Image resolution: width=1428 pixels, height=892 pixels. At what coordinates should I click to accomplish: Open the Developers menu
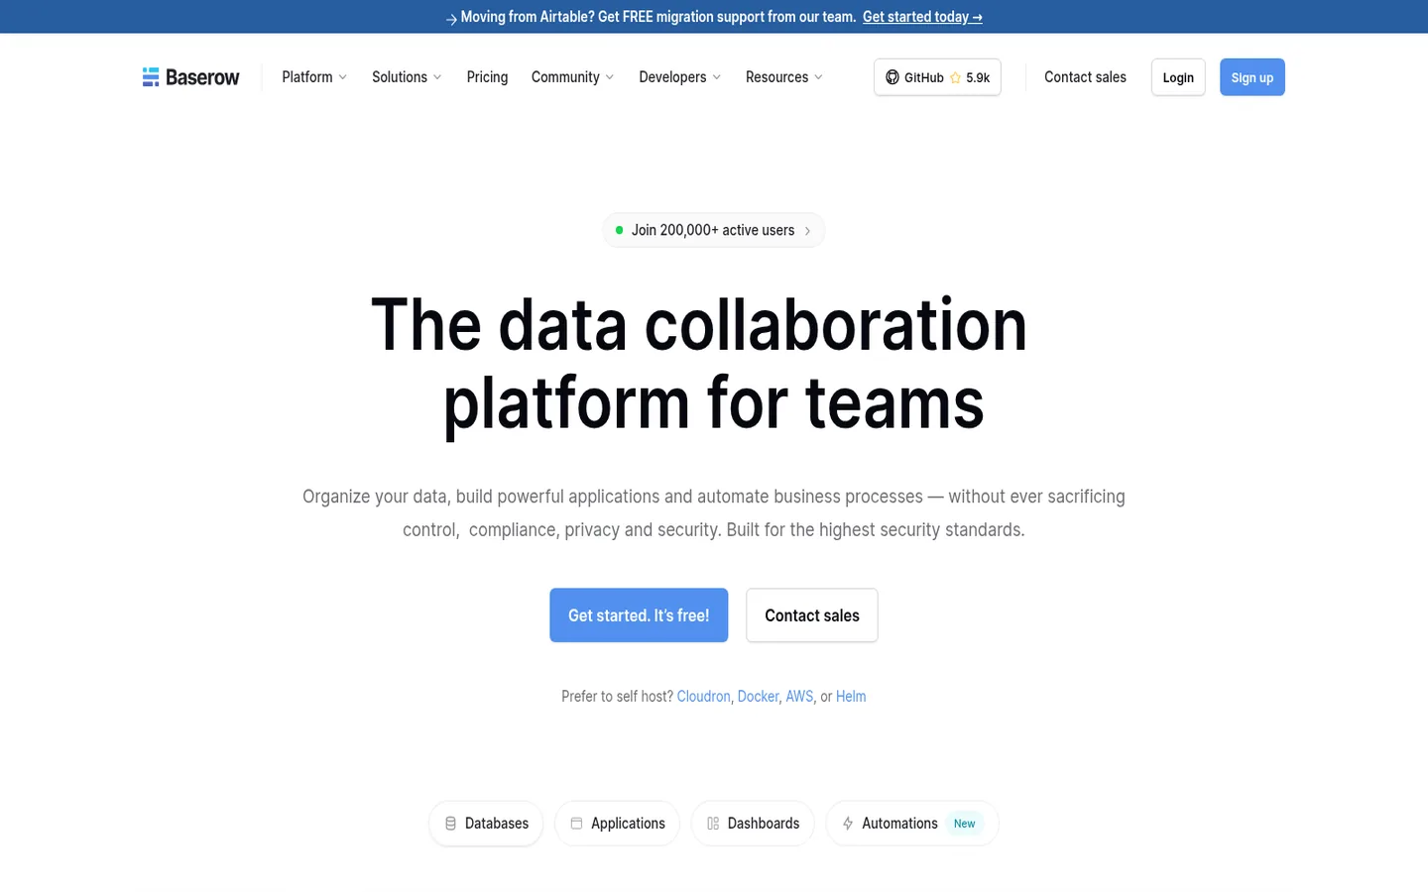(679, 77)
